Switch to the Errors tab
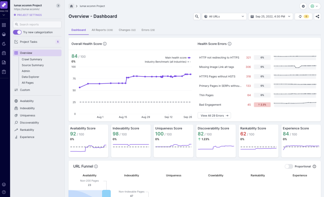The height and width of the screenshot is (197, 324). tap(148, 30)
